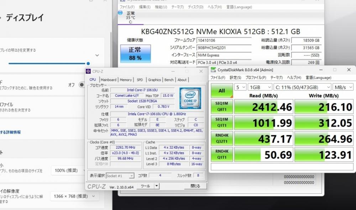Open プロファイル(P) menu in CrystalDiskMark
Screen dimensions: 356x210
click(x=256, y=78)
